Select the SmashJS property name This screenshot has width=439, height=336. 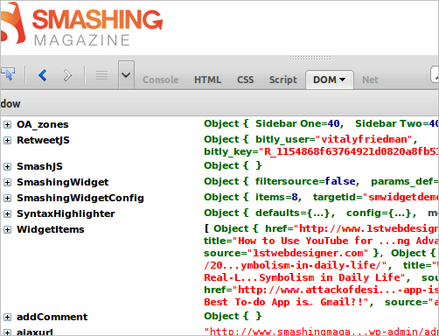pyautogui.click(x=39, y=166)
